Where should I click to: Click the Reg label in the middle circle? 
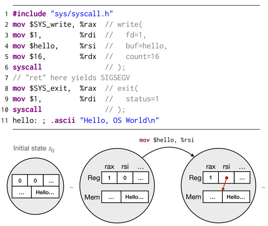(94, 178)
